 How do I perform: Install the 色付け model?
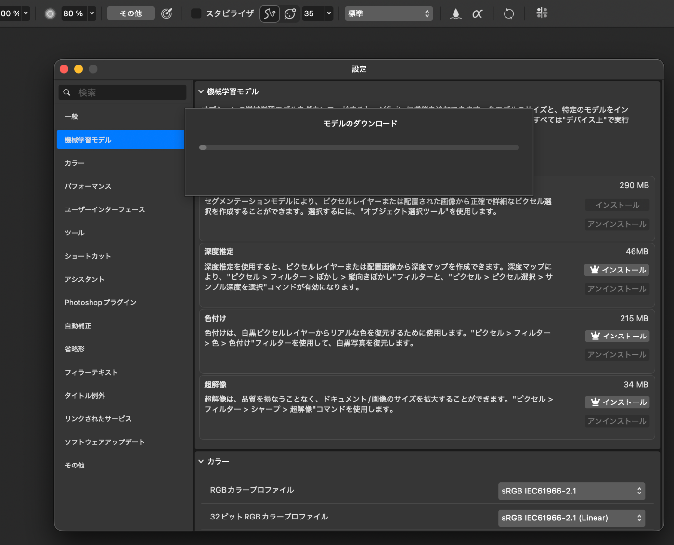coord(617,336)
